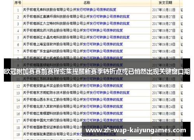Open the 浙江嘉澳环保科技 bond approval link
The height and width of the screenshot is (140, 194).
pos(76,17)
